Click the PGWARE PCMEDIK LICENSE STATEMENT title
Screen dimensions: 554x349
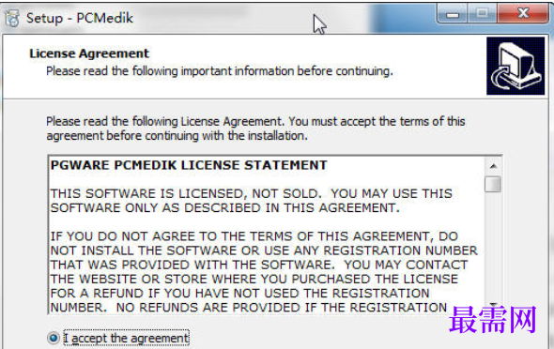[x=189, y=165]
